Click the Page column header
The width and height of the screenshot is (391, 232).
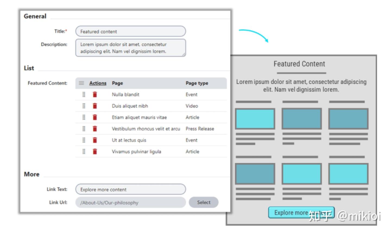(117, 83)
